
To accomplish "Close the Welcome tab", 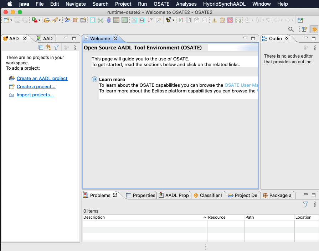I will pyautogui.click(x=115, y=38).
